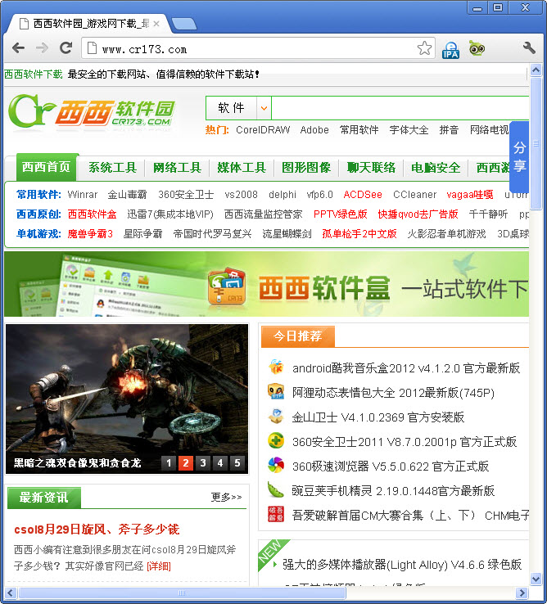The height and width of the screenshot is (604, 547).
Task: Click the Adobe hot search link
Action: click(x=314, y=130)
